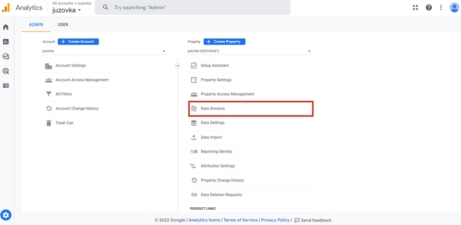Click the Create Account button

click(x=78, y=42)
